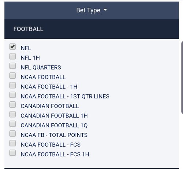Tick the NFL QUARTERS checkbox
The image size is (183, 169).
click(12, 66)
